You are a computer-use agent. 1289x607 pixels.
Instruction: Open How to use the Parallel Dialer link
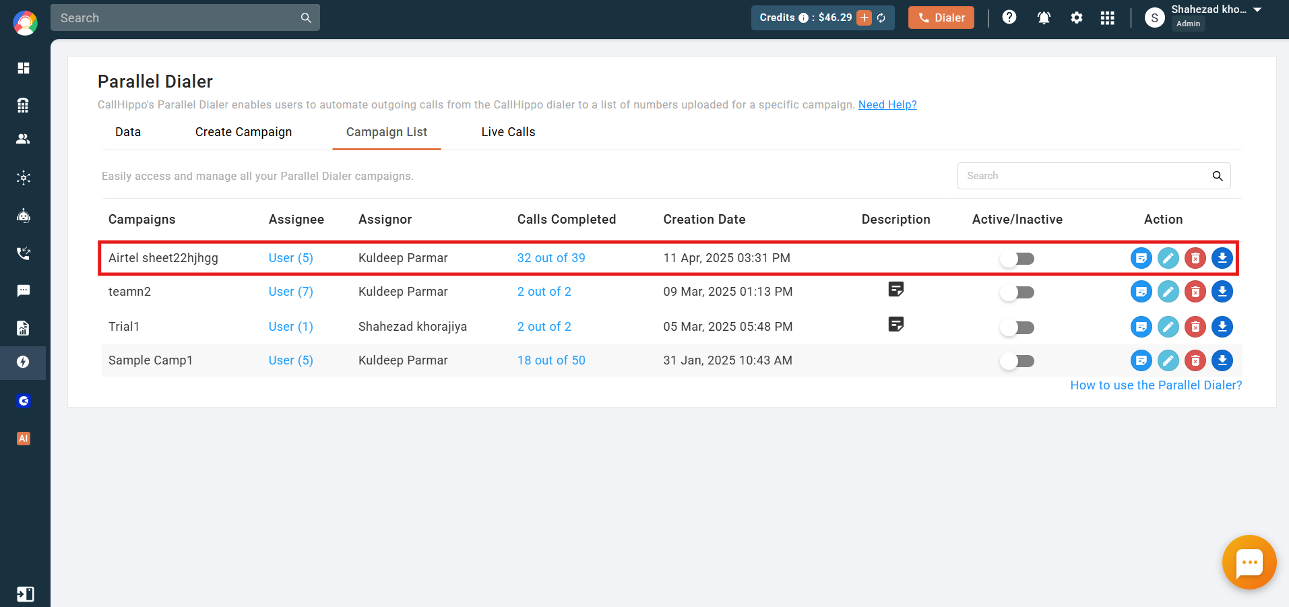pyautogui.click(x=1156, y=385)
